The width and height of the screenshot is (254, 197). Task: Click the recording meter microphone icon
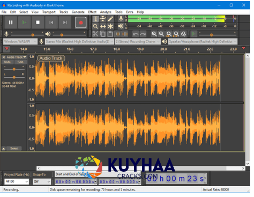121,19
